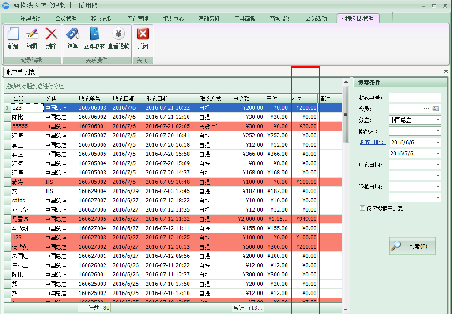
Task: Sort by the 分店 column header
Action: [60, 98]
